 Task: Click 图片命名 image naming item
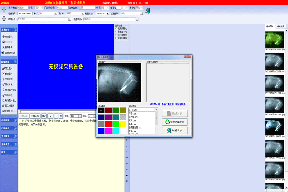coord(8,84)
